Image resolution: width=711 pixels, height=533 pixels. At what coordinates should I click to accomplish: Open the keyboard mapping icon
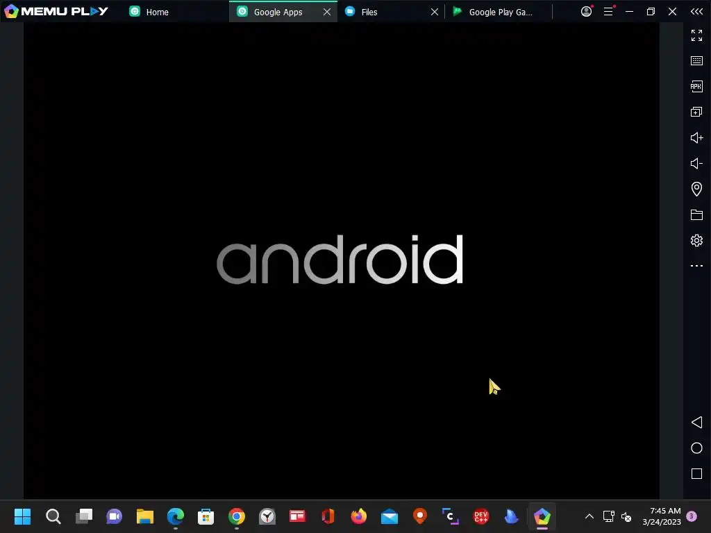[696, 61]
